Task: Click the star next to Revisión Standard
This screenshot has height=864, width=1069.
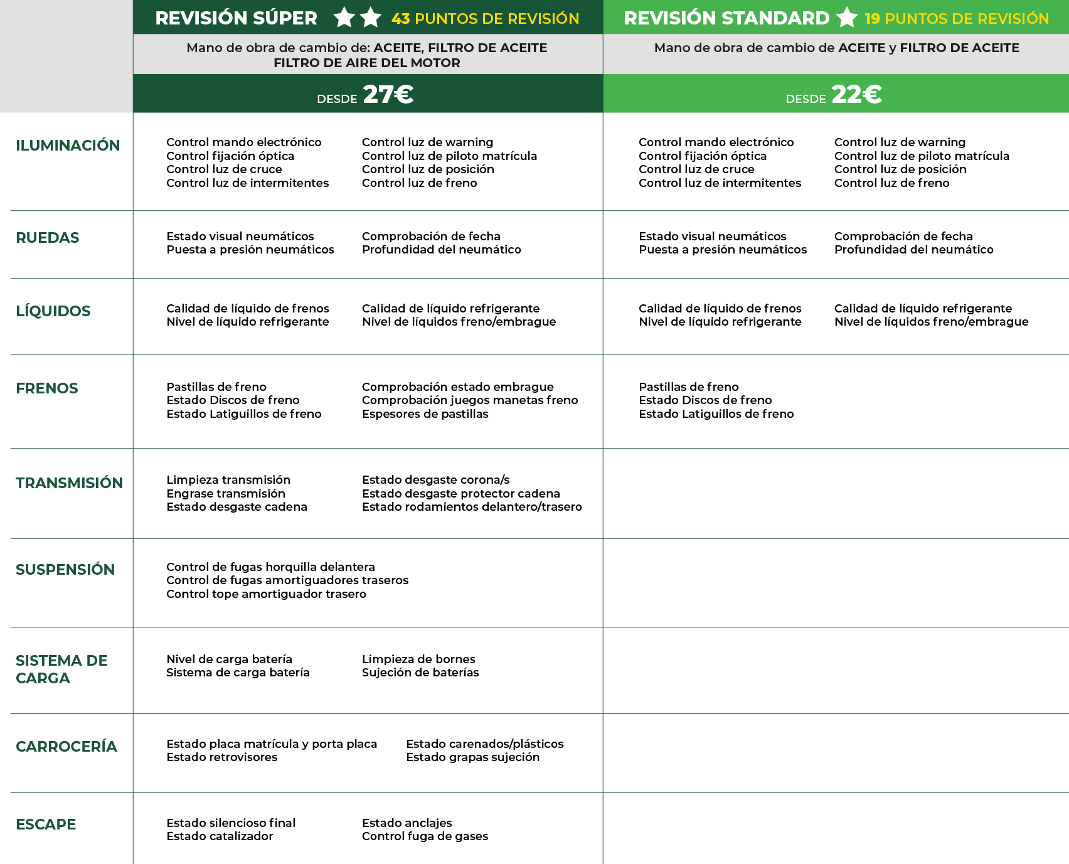Action: point(847,18)
